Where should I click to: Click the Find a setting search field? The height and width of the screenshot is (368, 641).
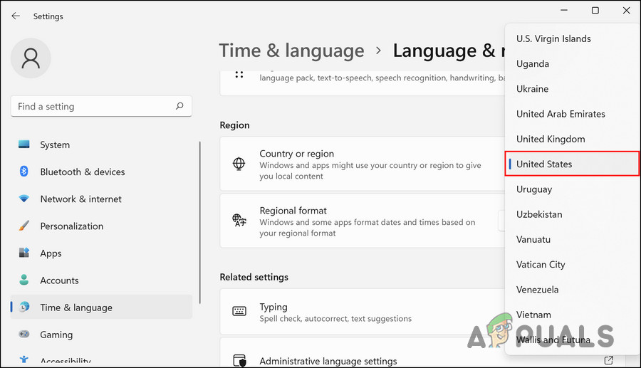[101, 106]
